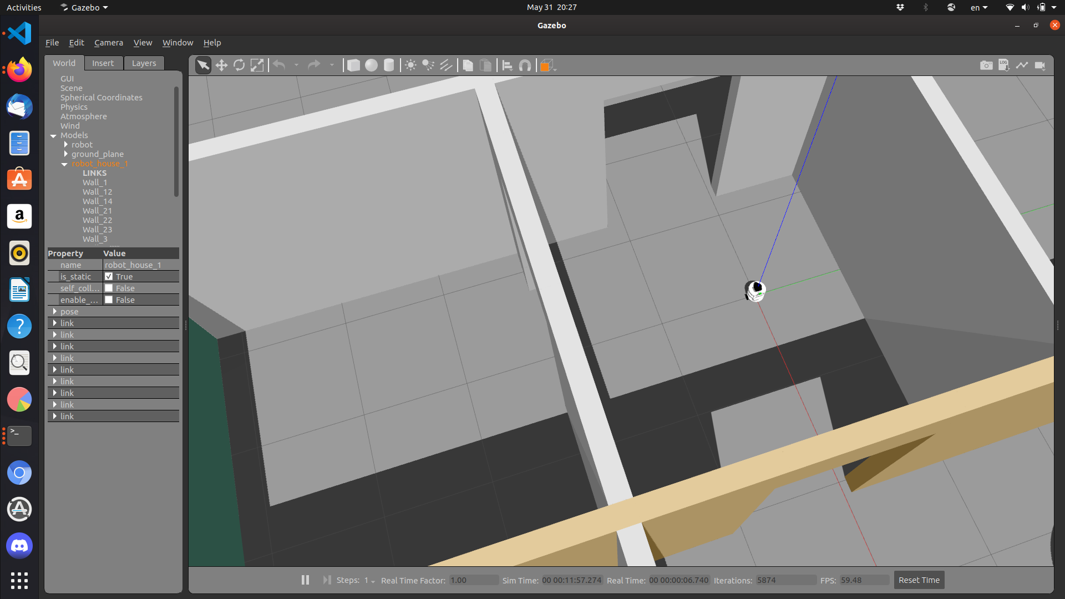Add a point light
1065x599 pixels.
click(410, 65)
